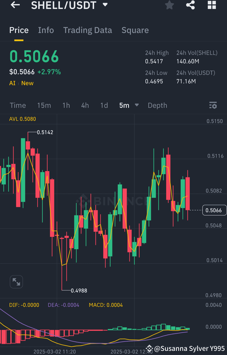Expand chart to fullscreen with arrows icon
Viewport: 227px width, 355px height.
click(16, 282)
